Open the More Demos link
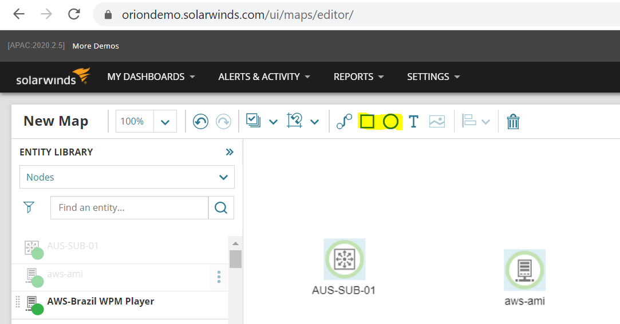The image size is (620, 324). [96, 46]
